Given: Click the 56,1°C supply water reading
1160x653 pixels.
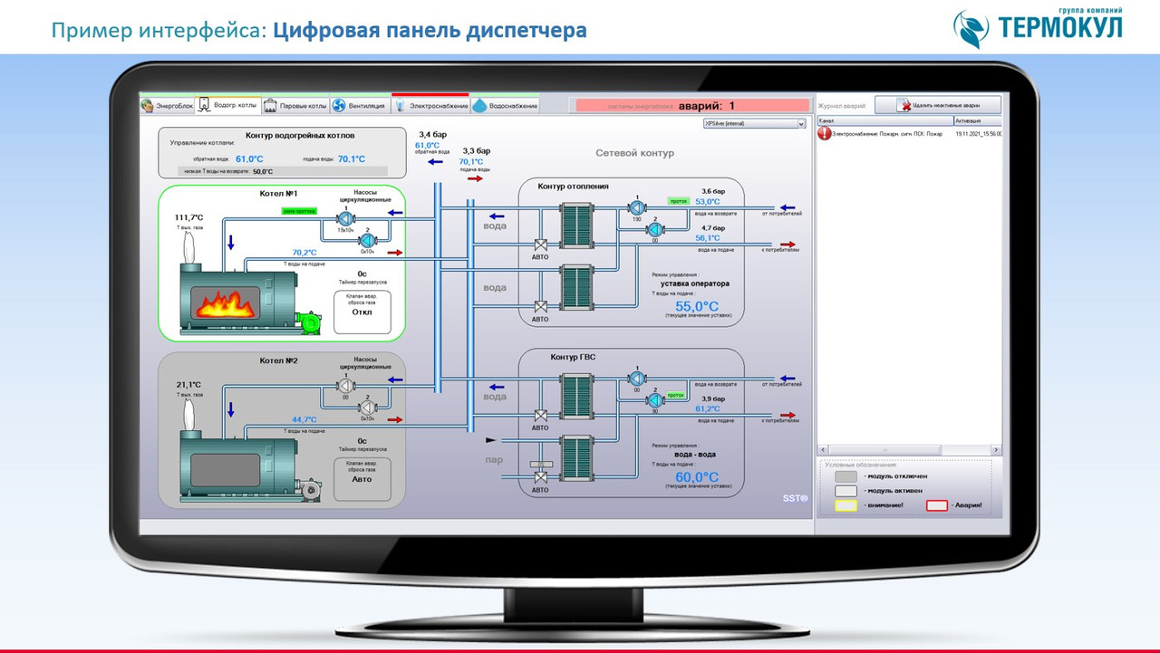Looking at the screenshot, I should click(708, 238).
